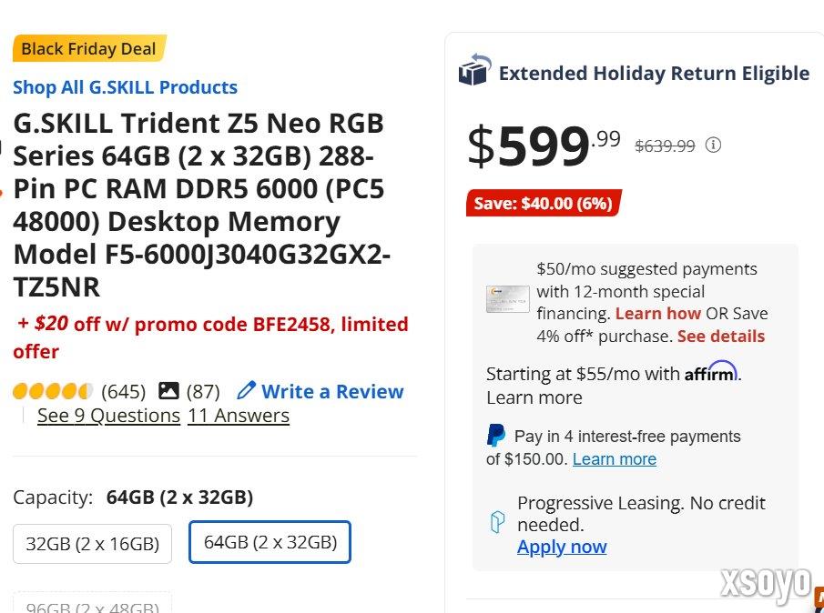The image size is (824, 613).
Task: Click Learn how financing link
Action: pos(657,313)
